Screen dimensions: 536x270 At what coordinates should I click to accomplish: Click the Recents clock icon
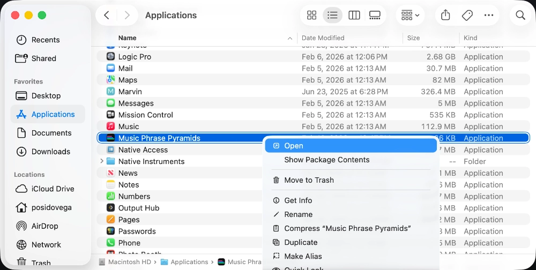(21, 40)
